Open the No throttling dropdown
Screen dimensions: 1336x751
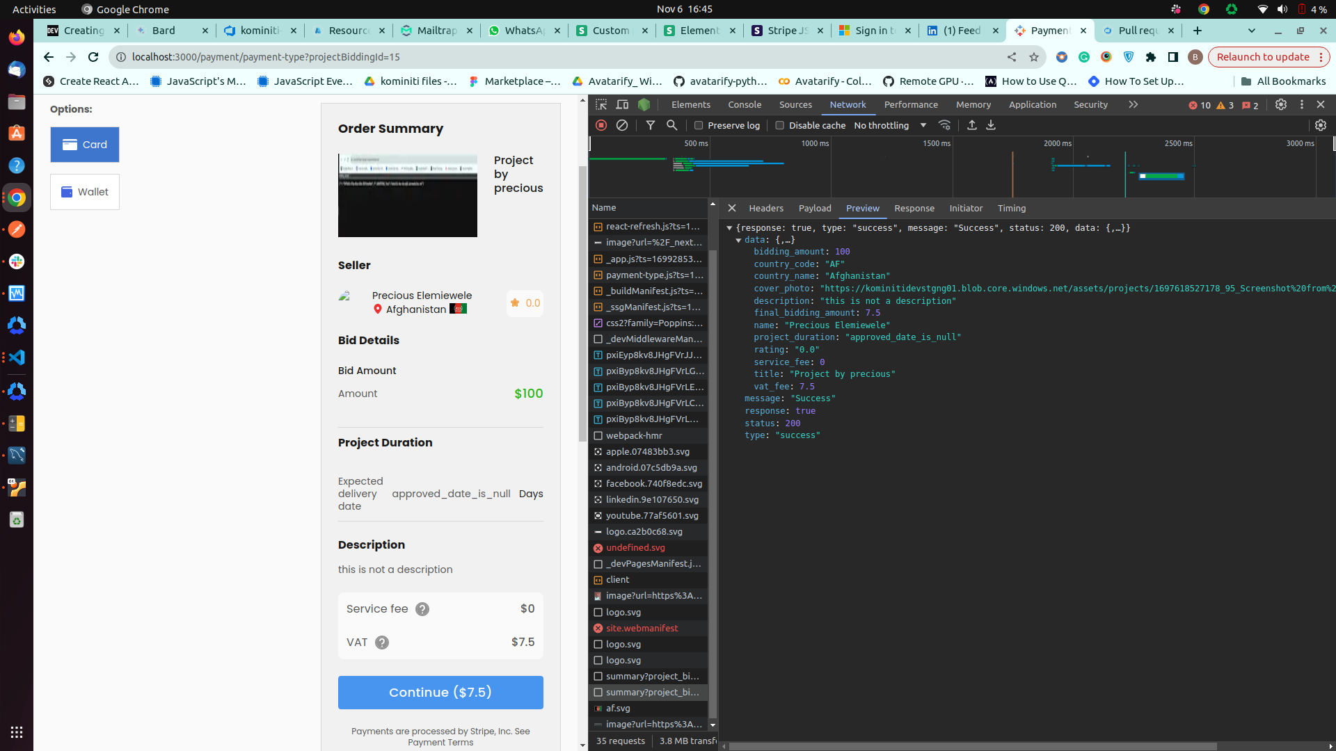click(890, 125)
